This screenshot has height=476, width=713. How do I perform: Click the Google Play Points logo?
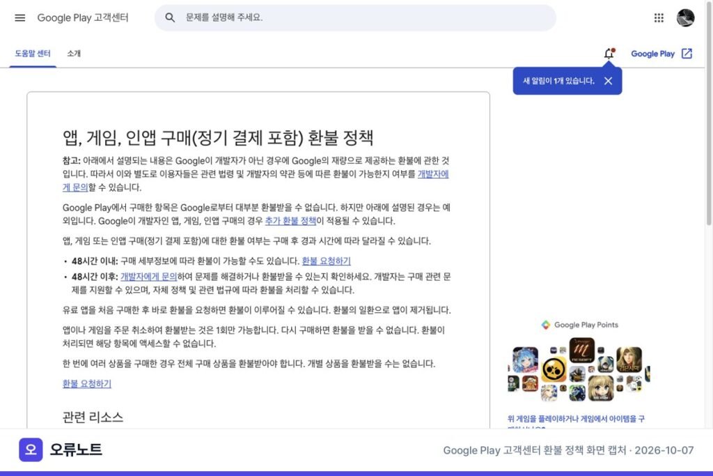coord(546,325)
